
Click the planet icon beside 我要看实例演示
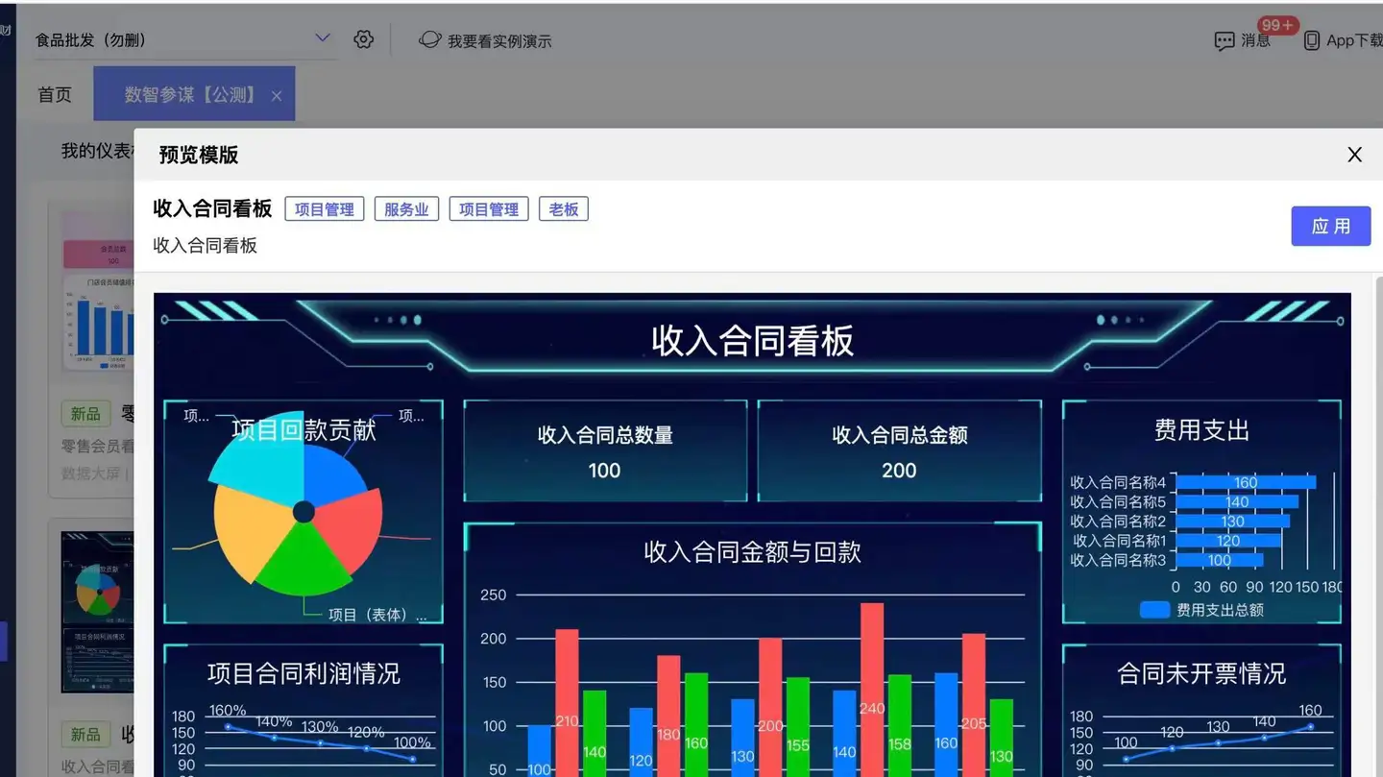click(x=430, y=39)
